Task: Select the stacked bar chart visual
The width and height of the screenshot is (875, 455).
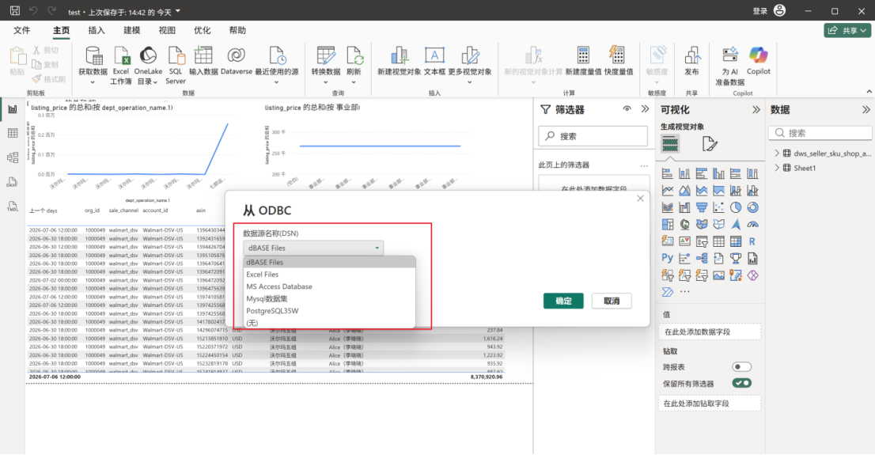Action: pos(668,173)
